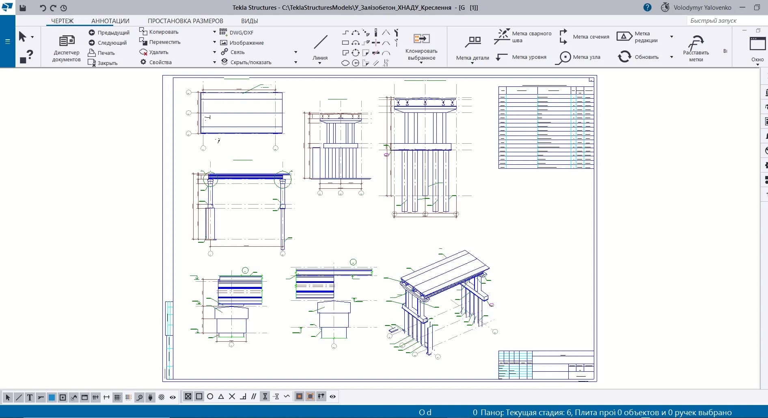Select the Линия line drawing tool
Image resolution: width=768 pixels, height=418 pixels.
320,43
